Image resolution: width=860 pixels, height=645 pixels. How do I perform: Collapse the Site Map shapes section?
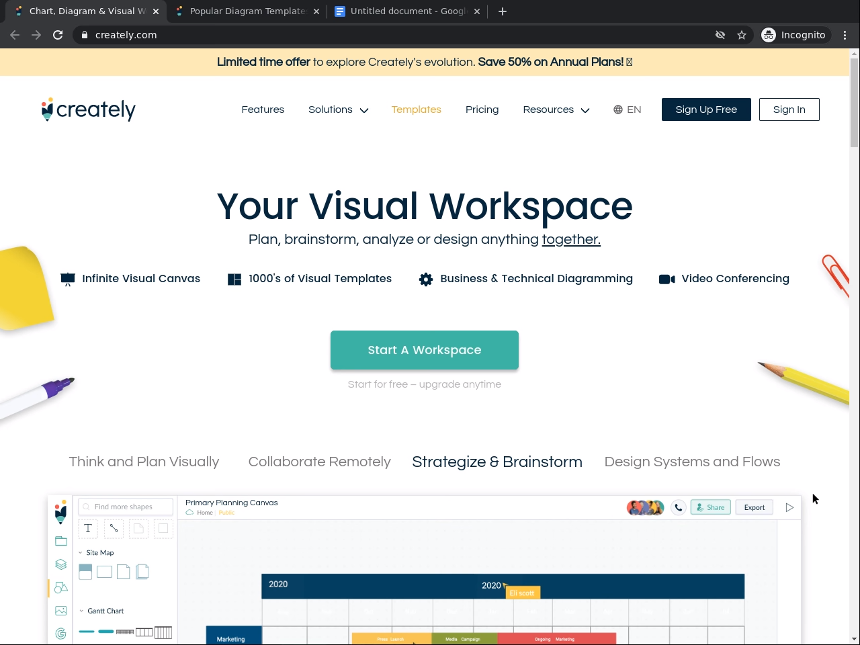click(81, 553)
